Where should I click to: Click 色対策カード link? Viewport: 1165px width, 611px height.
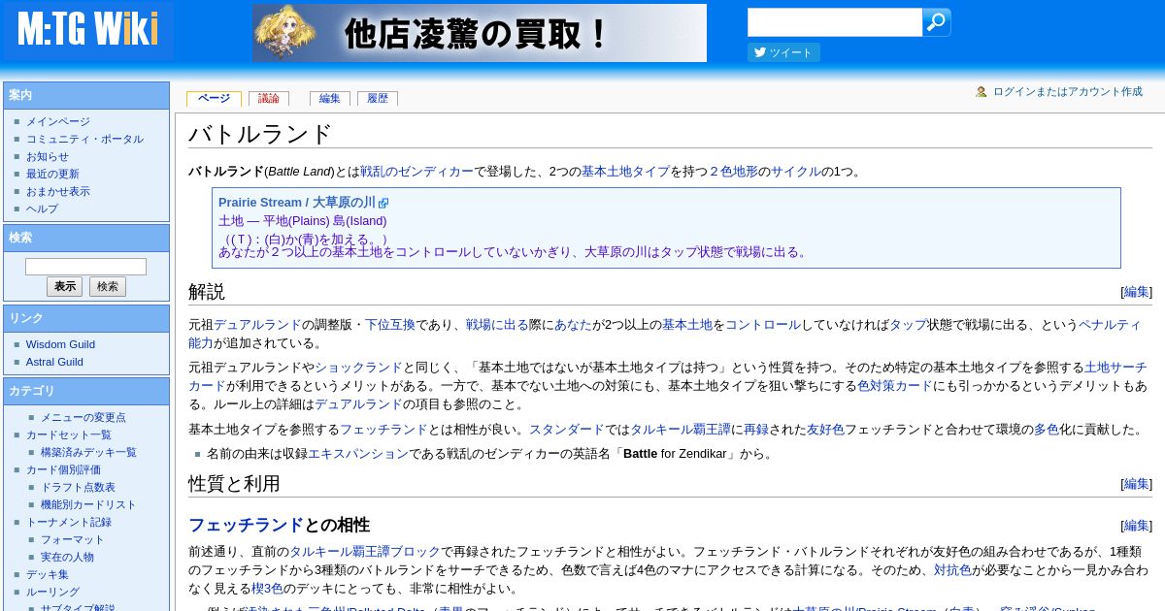click(895, 385)
